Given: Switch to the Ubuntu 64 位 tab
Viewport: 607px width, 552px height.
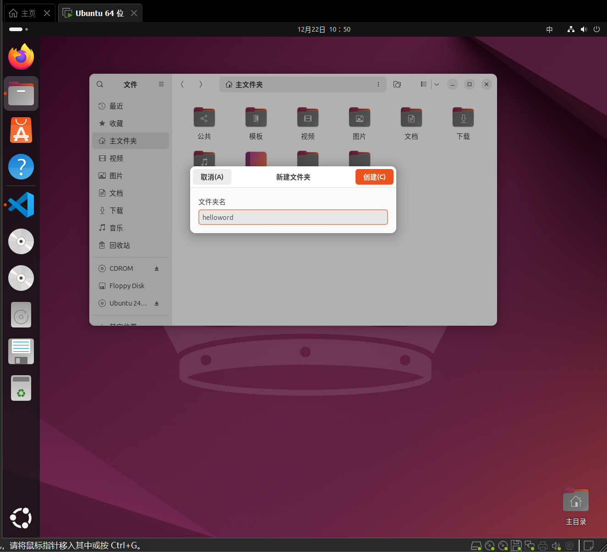Looking at the screenshot, I should (100, 13).
